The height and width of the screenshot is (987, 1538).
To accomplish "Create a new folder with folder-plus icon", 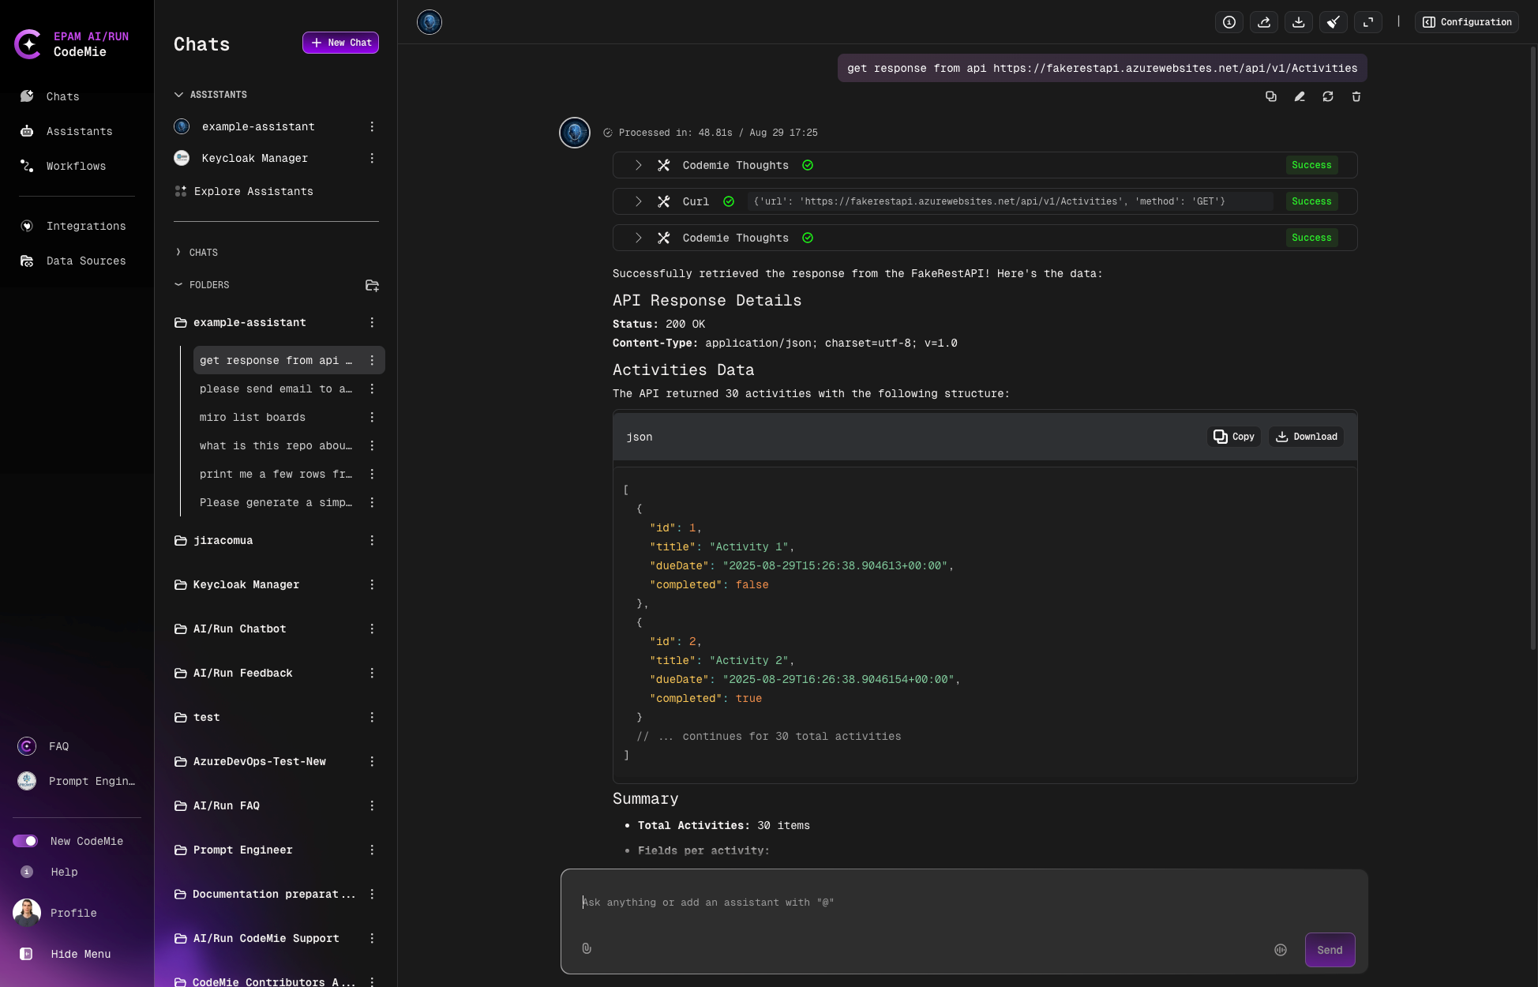I will [x=372, y=285].
